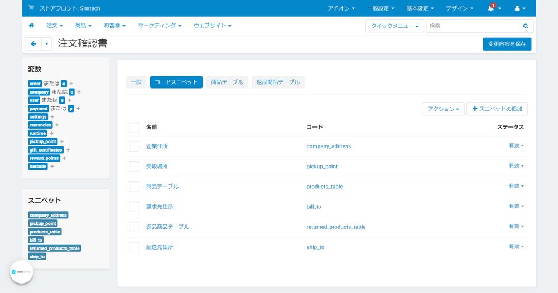This screenshot has width=558, height=293.
Task: Click the search magnifier button
Action: pyautogui.click(x=526, y=26)
